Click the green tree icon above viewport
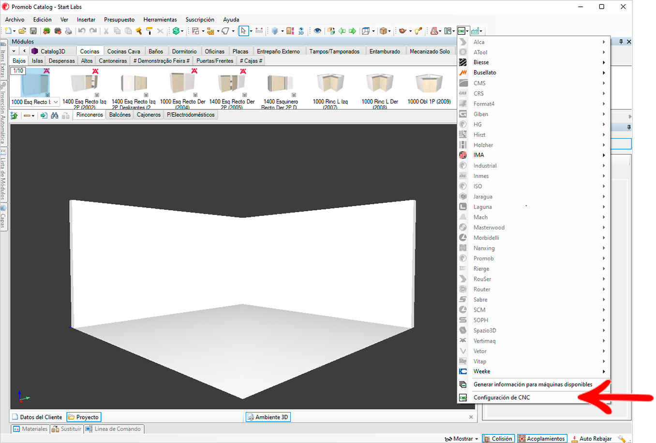The image size is (656, 443). click(15, 115)
